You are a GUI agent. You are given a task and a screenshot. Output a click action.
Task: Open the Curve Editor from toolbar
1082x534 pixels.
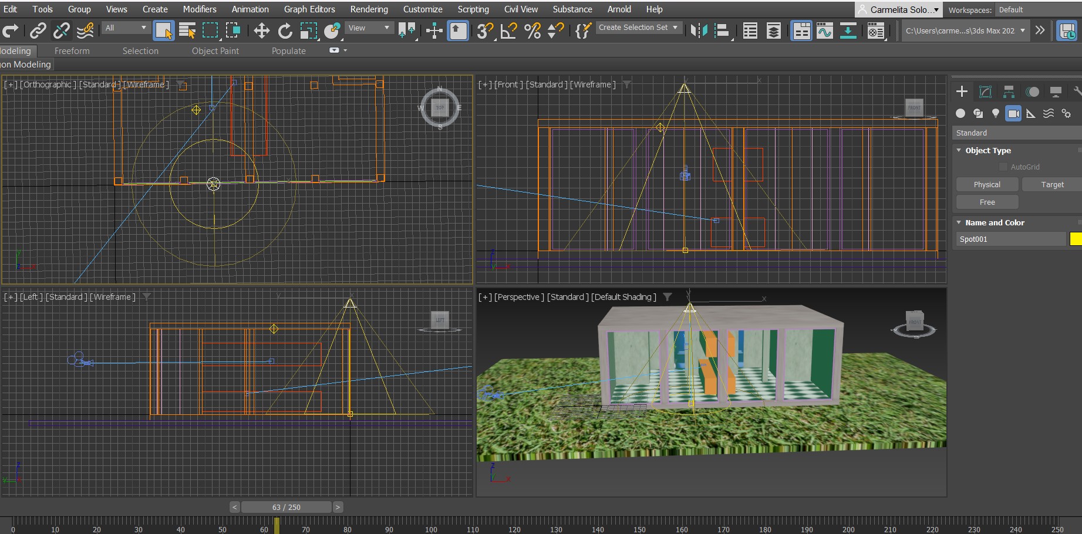824,31
